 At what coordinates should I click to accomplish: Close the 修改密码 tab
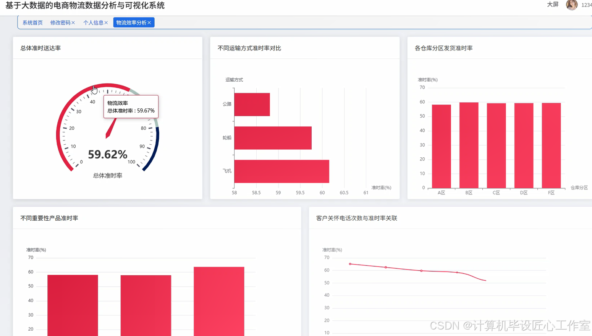(73, 23)
